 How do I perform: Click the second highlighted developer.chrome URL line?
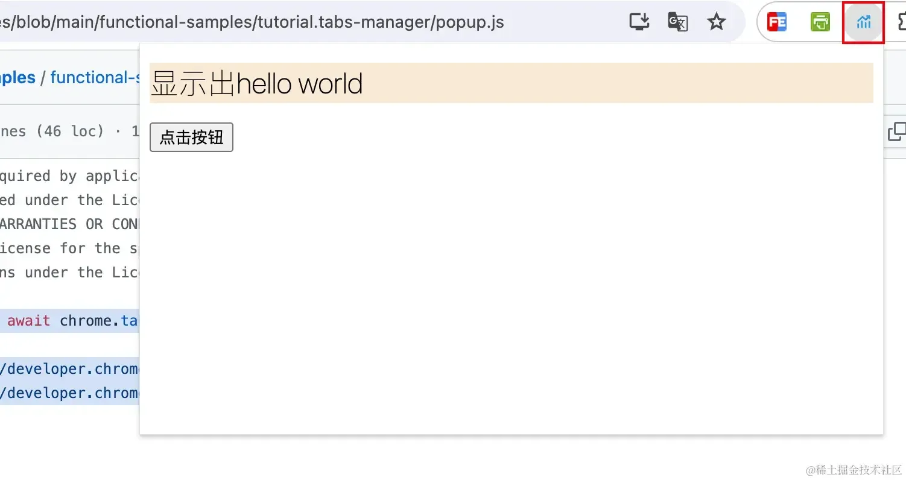70,393
